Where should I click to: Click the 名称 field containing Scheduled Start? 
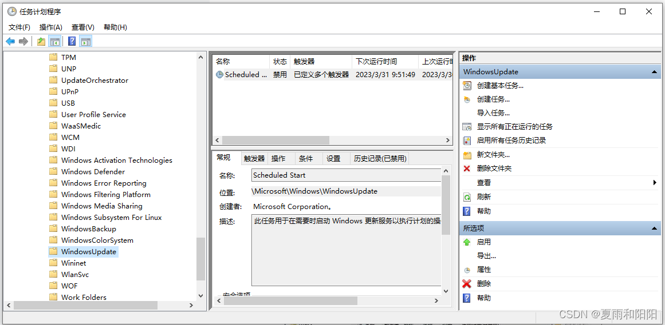[x=347, y=175]
